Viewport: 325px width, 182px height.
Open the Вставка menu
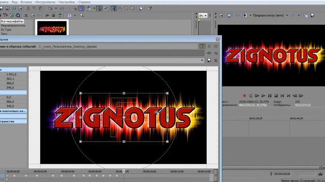coord(26,2)
